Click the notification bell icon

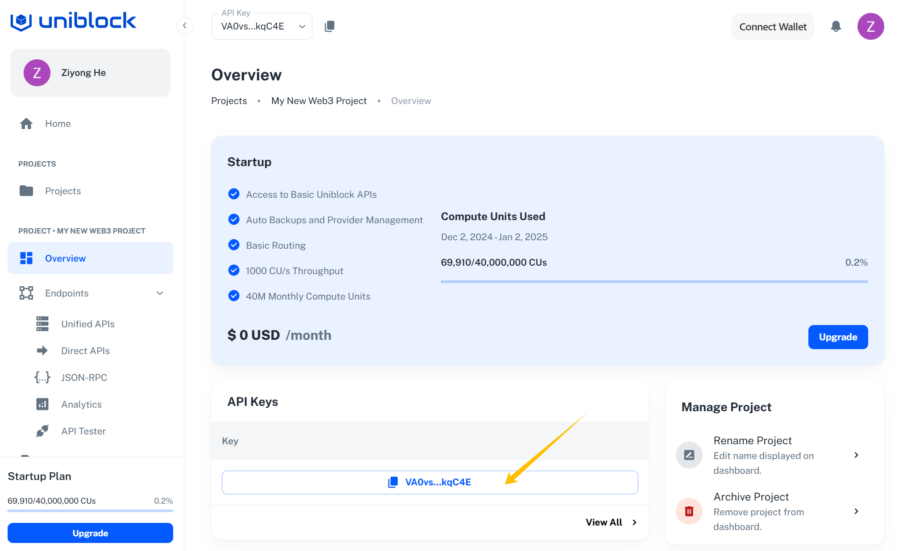pyautogui.click(x=836, y=26)
